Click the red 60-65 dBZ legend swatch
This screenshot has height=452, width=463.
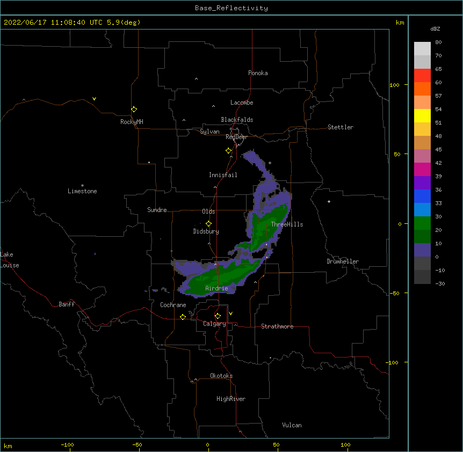422,76
